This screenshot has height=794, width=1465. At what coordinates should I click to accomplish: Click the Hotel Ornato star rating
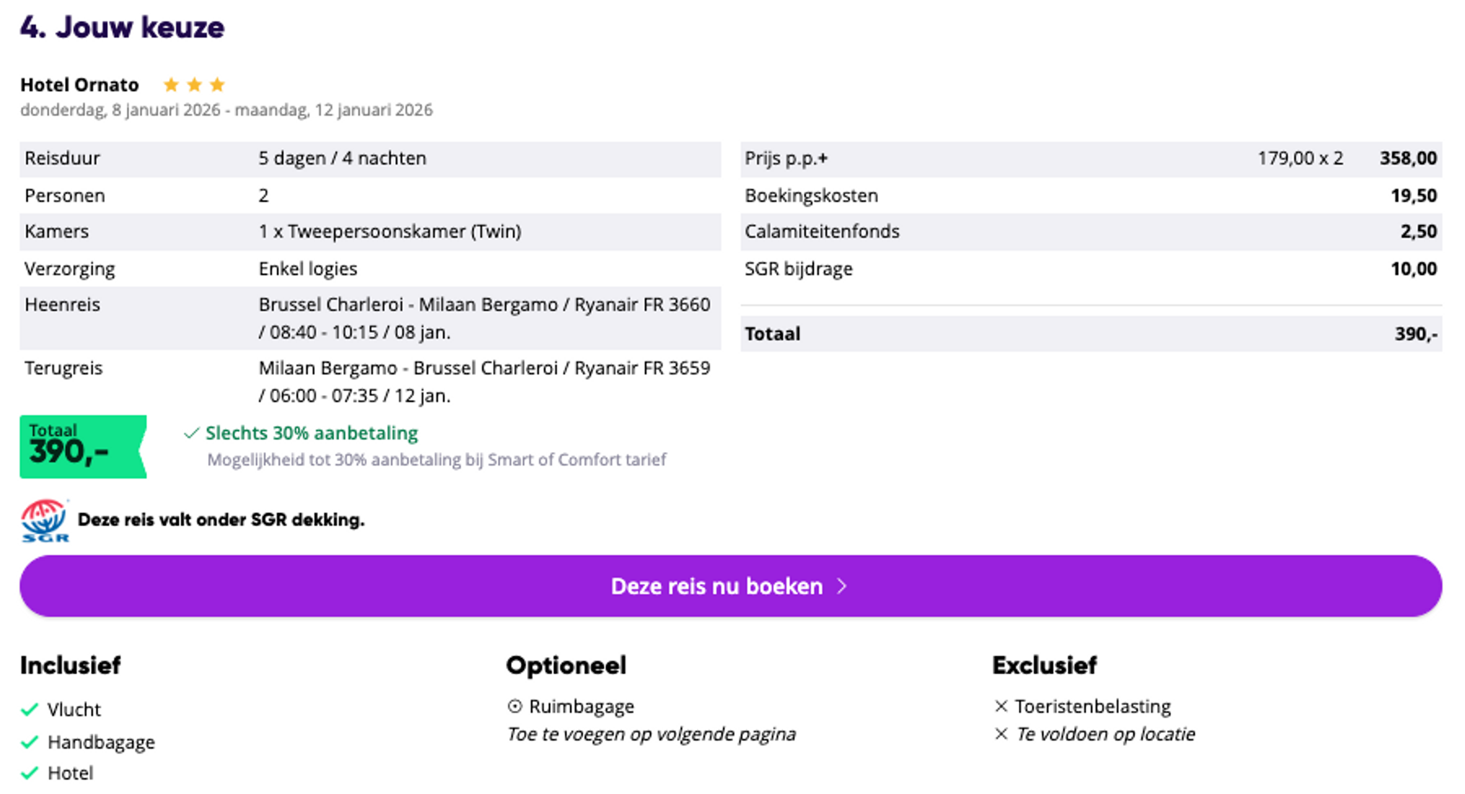point(194,85)
